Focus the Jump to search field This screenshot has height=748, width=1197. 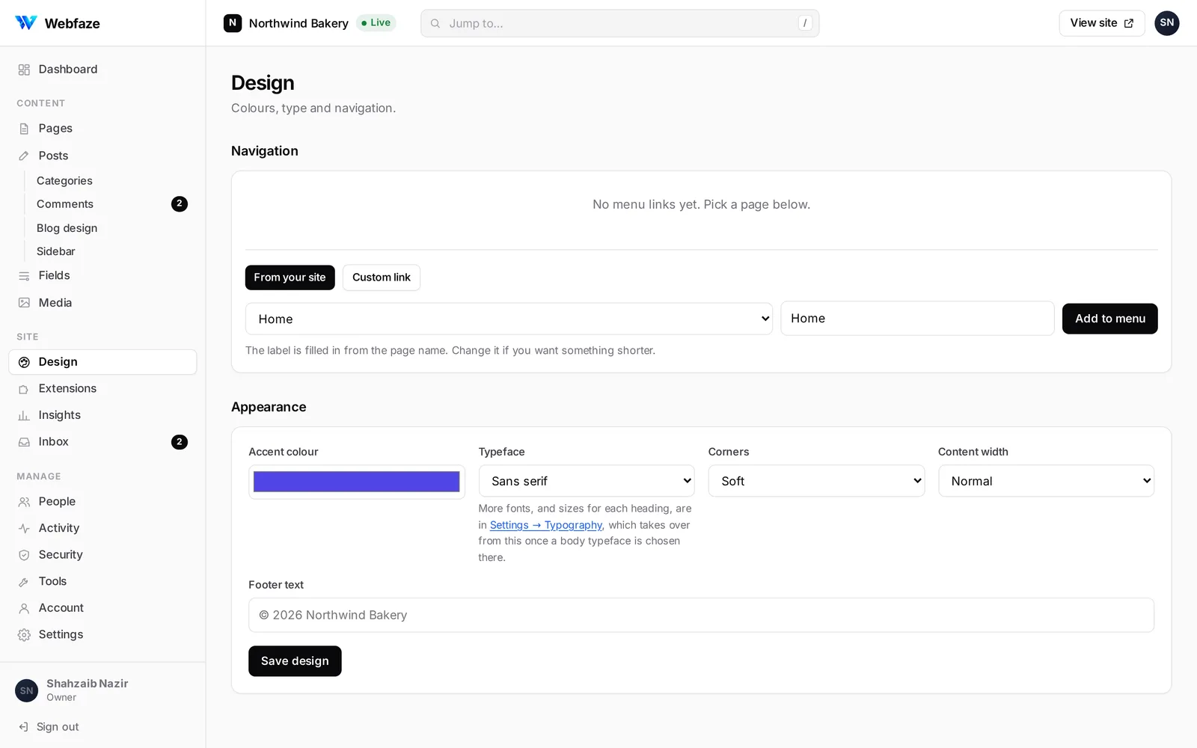pos(619,23)
